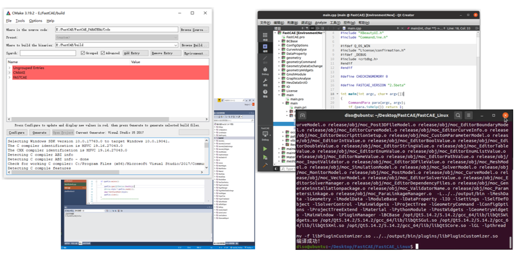
Task: Click the CMake logo in the title bar
Action: pyautogui.click(x=9, y=13)
